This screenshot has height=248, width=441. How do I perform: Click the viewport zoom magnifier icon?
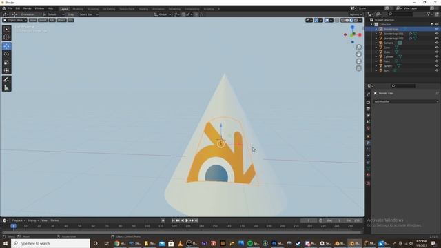(358, 48)
